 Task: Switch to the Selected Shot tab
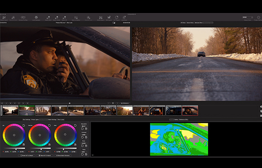[198, 23]
